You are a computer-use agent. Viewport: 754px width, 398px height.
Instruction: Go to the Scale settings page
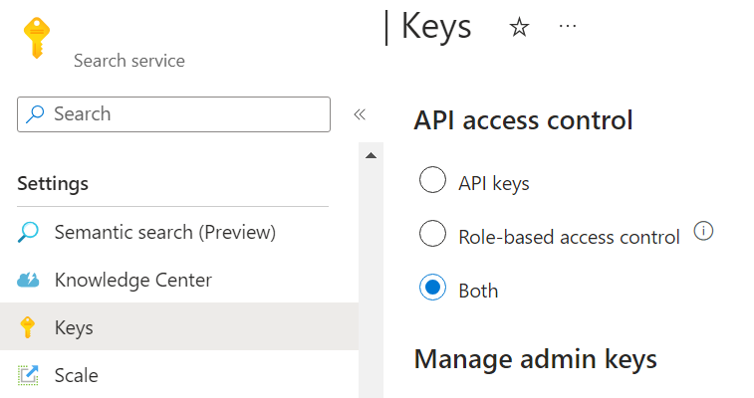[76, 375]
